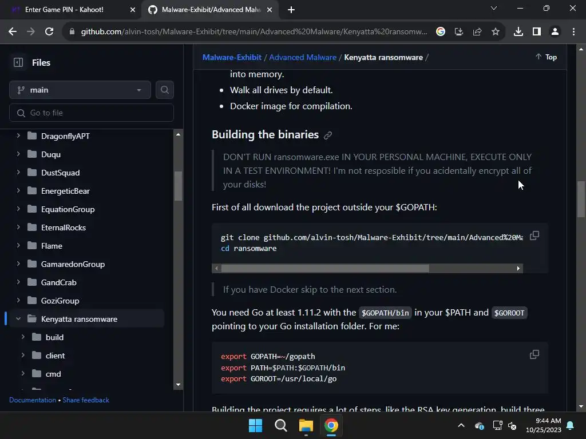Viewport: 586px width, 439px height.
Task: Open the main branch dropdown
Action: (x=80, y=90)
